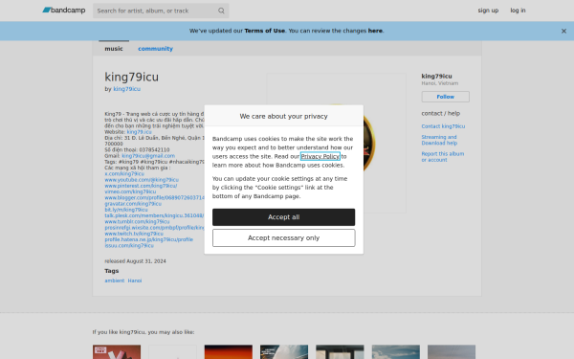This screenshot has height=359, width=574.
Task: Click the search magnifier icon
Action: coord(221,11)
